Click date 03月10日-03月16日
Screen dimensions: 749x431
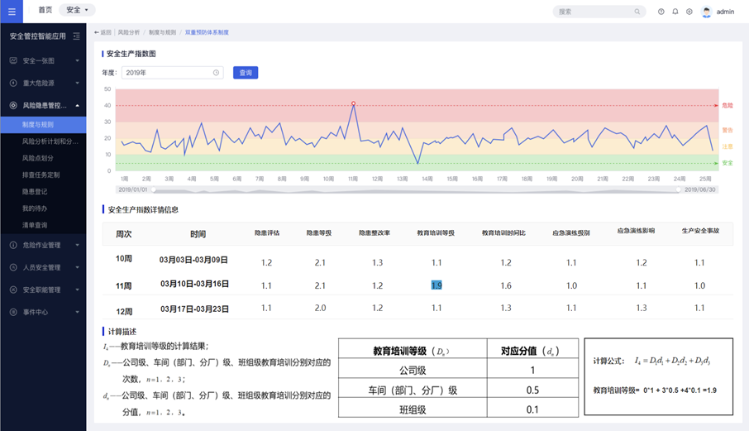pos(194,284)
